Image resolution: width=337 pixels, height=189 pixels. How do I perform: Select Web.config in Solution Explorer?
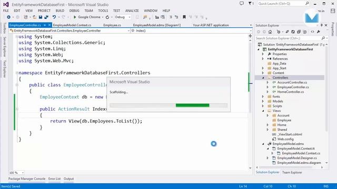285,139
